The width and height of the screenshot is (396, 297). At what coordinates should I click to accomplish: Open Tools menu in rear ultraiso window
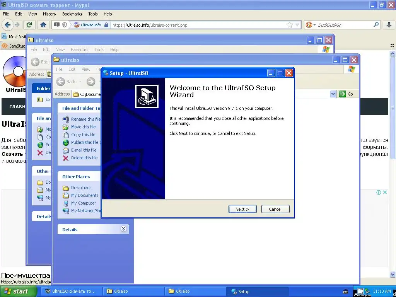[99, 49]
